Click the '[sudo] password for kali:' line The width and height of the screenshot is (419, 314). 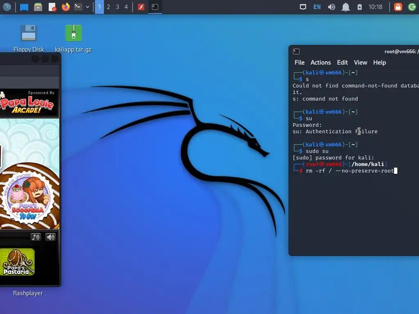(333, 157)
